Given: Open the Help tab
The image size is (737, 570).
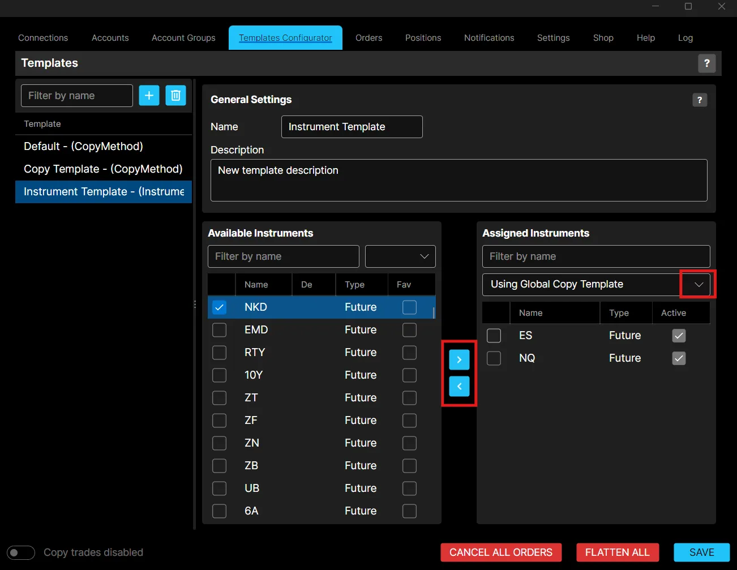Looking at the screenshot, I should (x=646, y=38).
